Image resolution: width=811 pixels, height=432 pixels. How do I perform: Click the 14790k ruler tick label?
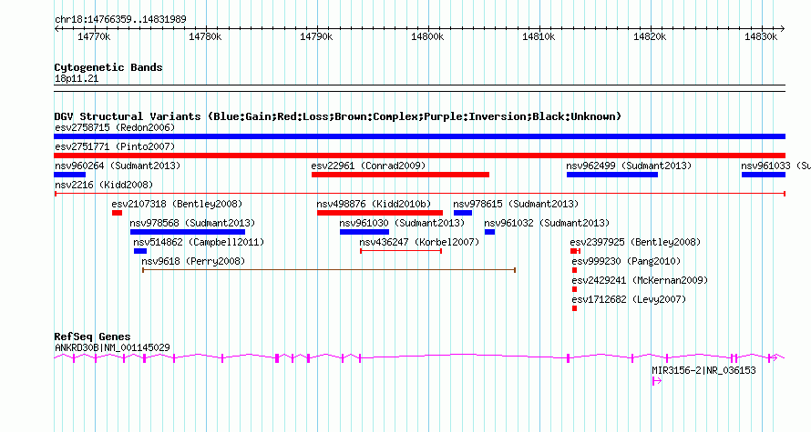pos(316,37)
